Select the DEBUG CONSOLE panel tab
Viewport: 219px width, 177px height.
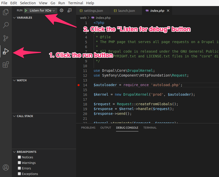coord(127,128)
